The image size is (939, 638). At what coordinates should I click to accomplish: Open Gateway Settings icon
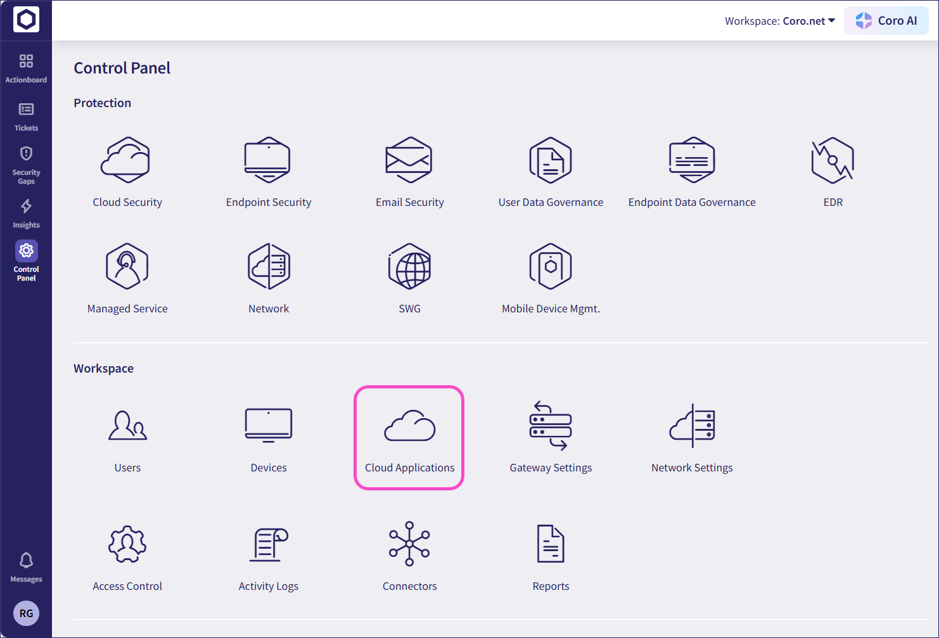click(551, 426)
